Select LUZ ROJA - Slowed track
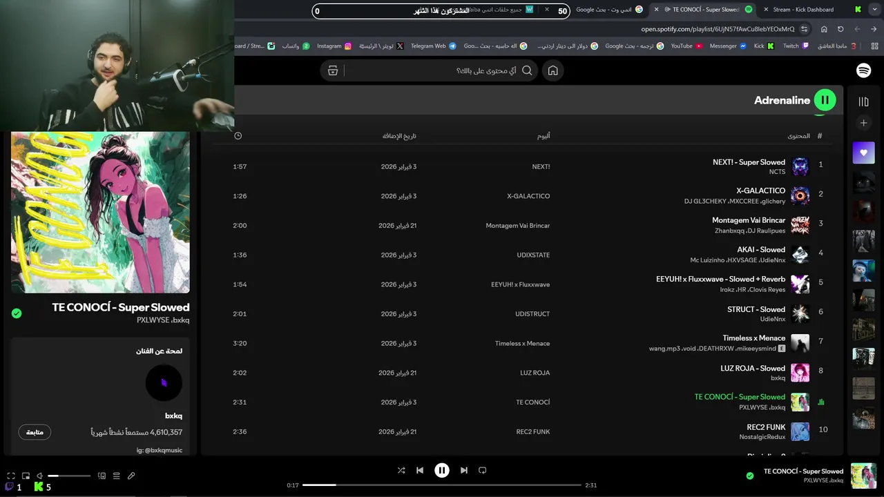Viewport: 884px width, 497px height. coord(753,369)
